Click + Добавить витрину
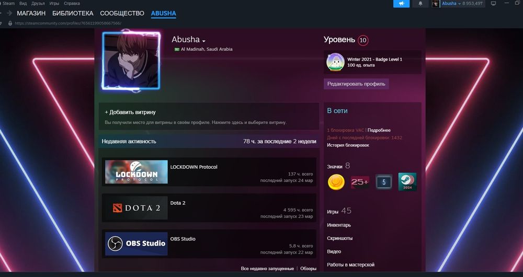 (130, 112)
